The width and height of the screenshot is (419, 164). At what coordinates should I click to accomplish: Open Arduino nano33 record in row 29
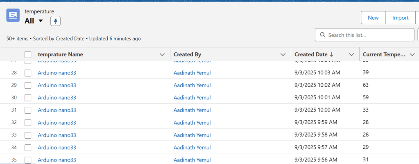[x=57, y=85]
